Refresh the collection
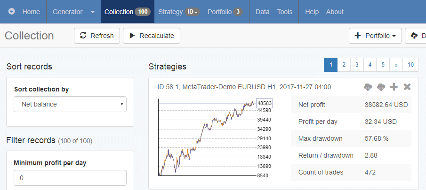Image resolution: width=426 pixels, height=190 pixels. [96, 36]
